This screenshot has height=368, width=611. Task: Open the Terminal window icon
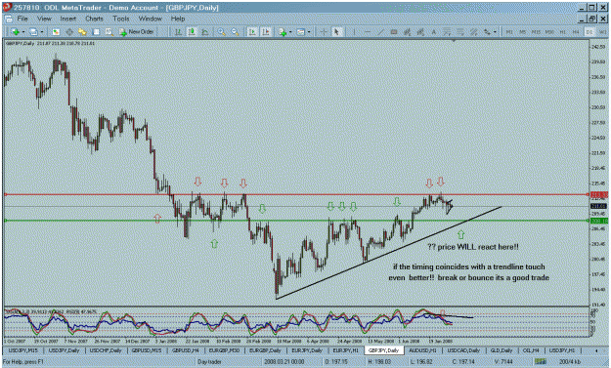pos(96,32)
